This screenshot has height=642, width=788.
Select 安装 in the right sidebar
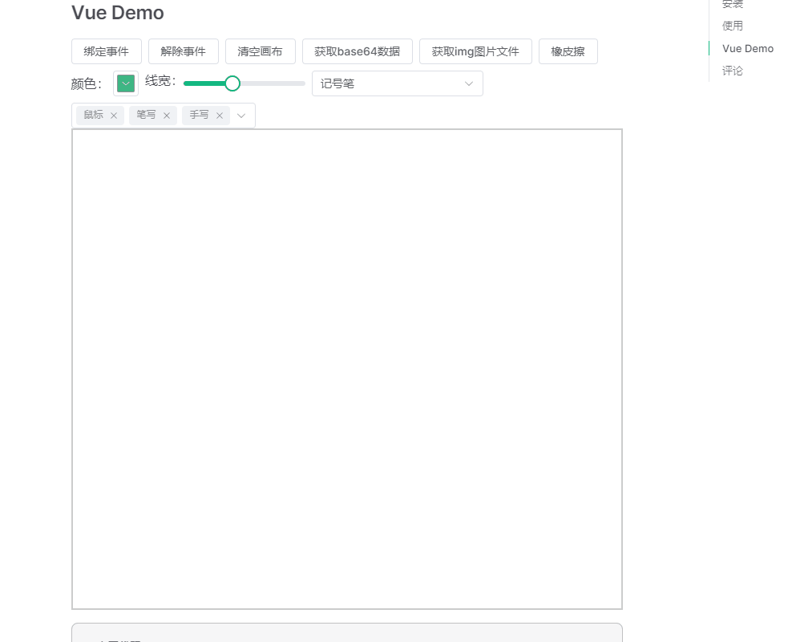[732, 4]
